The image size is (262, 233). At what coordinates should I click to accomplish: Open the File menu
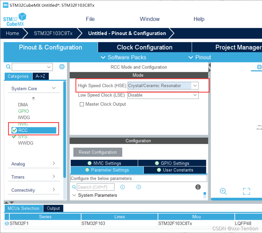point(90,19)
